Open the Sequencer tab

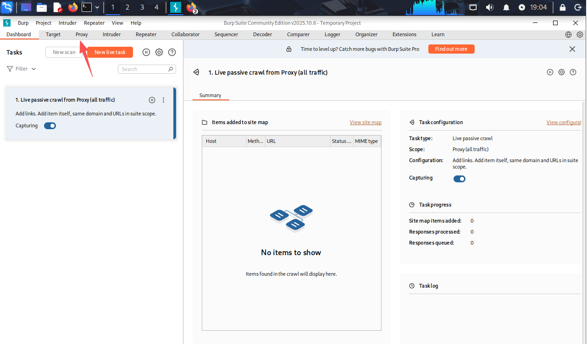226,34
